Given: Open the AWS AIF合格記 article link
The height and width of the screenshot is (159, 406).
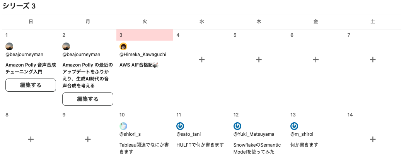Looking at the screenshot, I should point(139,65).
